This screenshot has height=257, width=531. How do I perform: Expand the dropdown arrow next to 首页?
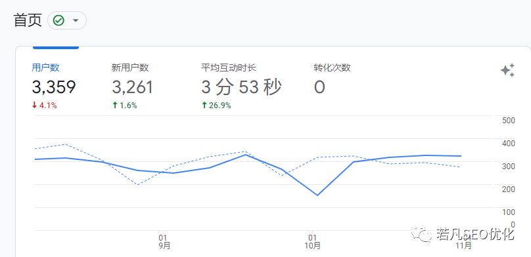click(76, 20)
